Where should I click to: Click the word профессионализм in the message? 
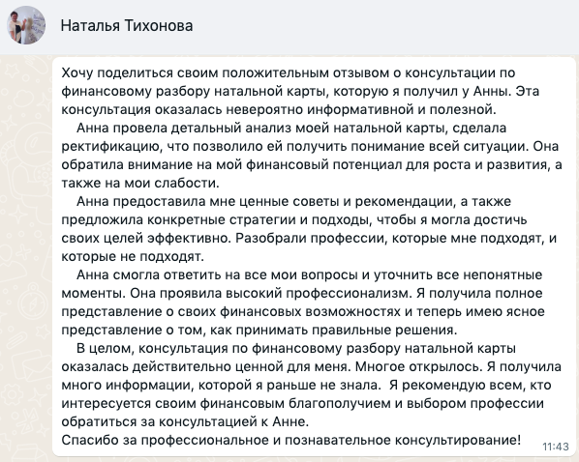coord(349,294)
